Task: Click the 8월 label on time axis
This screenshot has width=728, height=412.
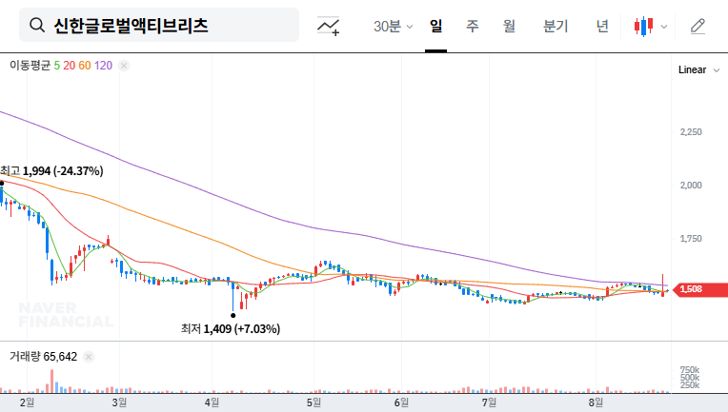Action: (x=596, y=402)
